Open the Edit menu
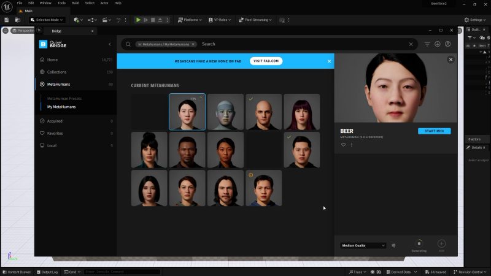 coord(31,3)
